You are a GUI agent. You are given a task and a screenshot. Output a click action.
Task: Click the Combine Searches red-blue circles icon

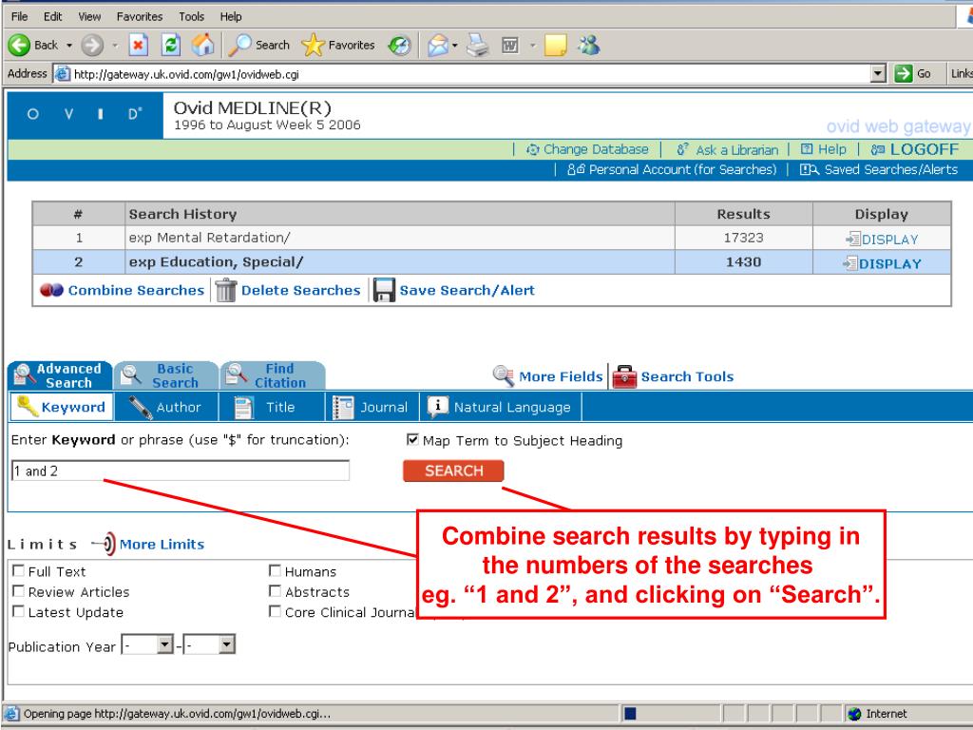click(51, 290)
